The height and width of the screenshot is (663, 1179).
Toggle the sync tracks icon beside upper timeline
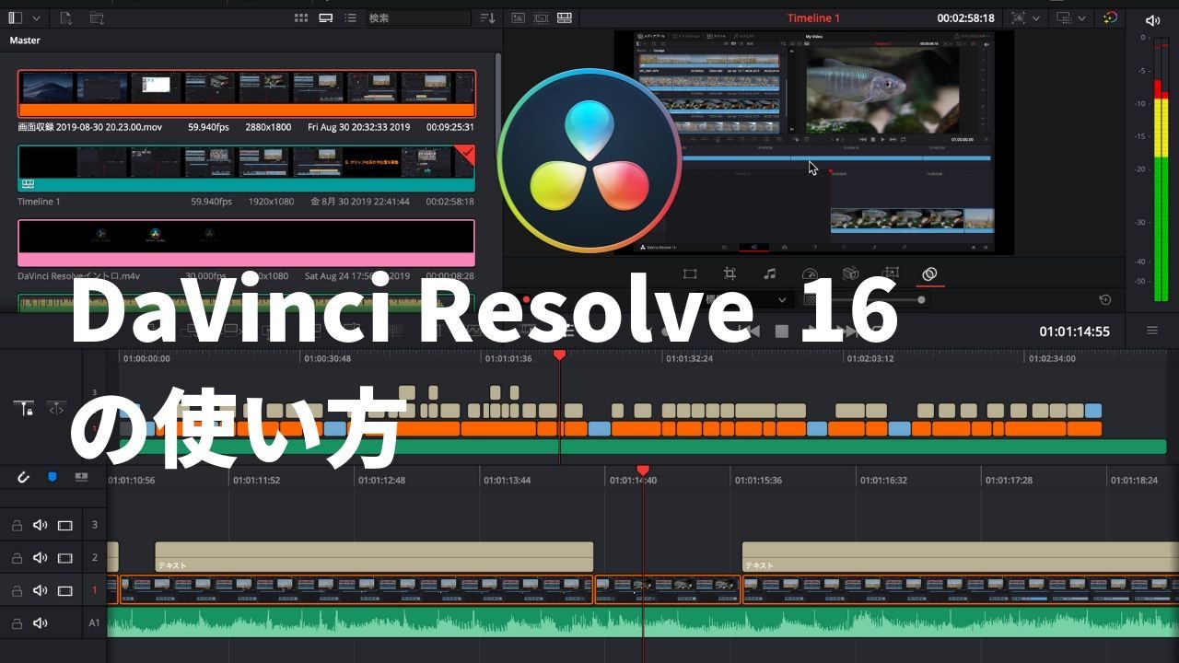57,408
